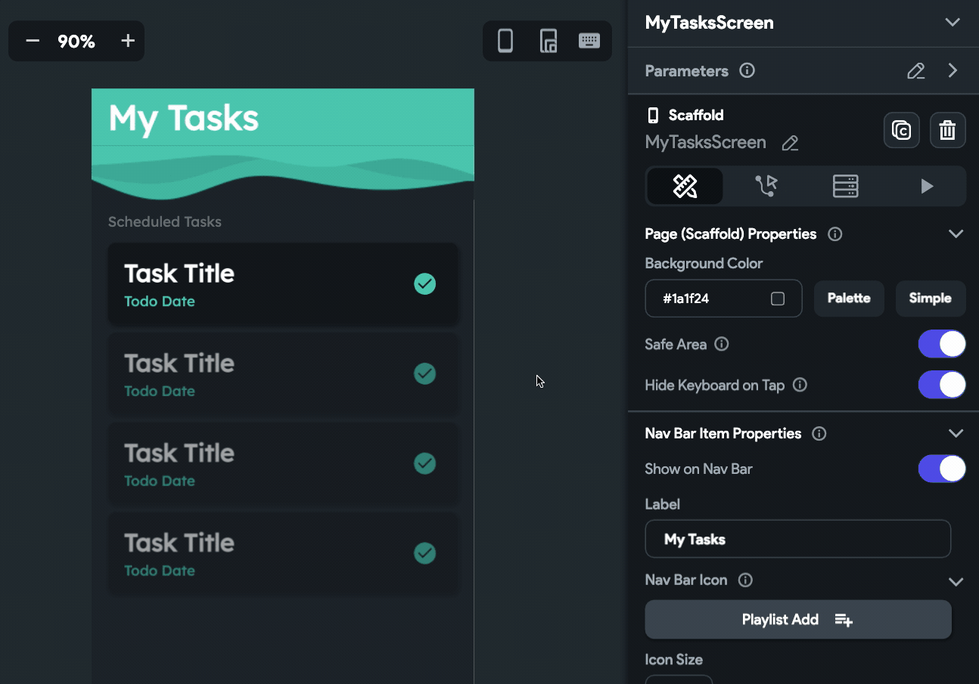Image resolution: width=979 pixels, height=684 pixels.
Task: Disable Hide Keyboard on Tap
Action: click(x=941, y=385)
